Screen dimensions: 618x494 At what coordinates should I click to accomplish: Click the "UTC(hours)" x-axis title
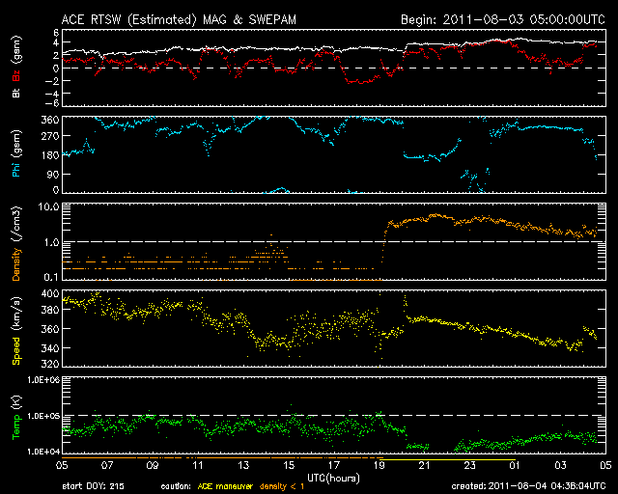(333, 479)
